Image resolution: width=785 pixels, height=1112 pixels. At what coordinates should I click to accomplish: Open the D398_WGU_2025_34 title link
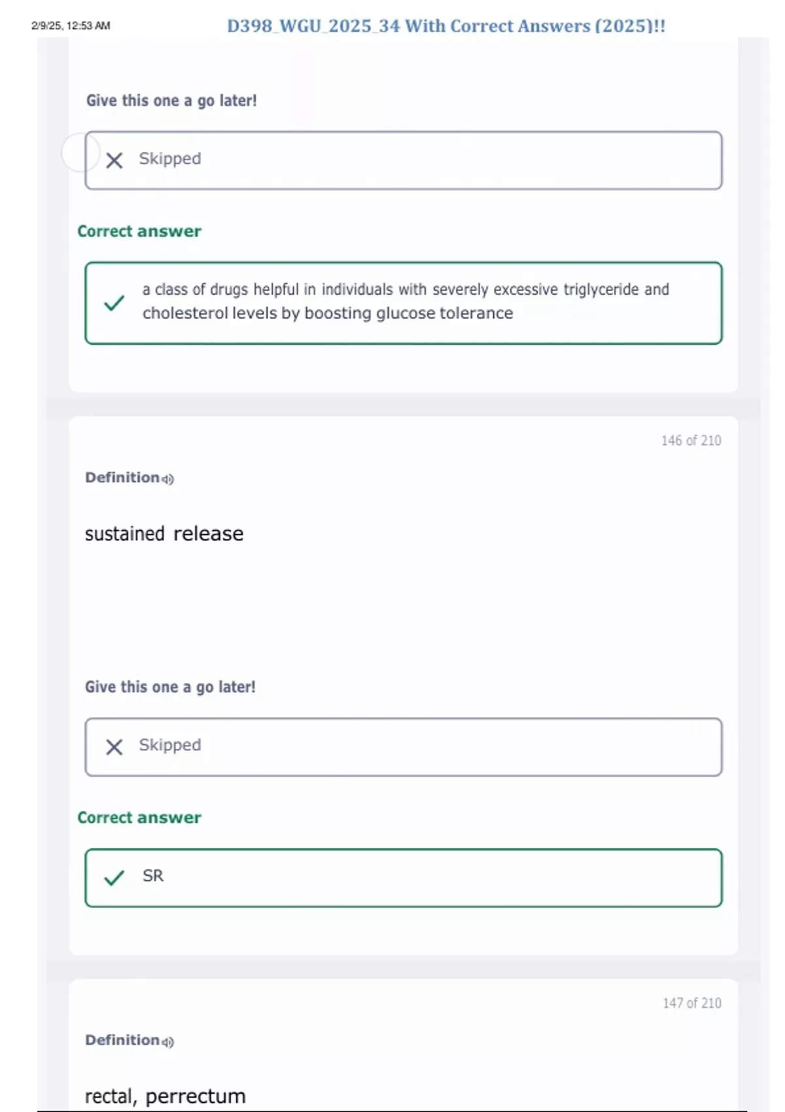pos(446,26)
